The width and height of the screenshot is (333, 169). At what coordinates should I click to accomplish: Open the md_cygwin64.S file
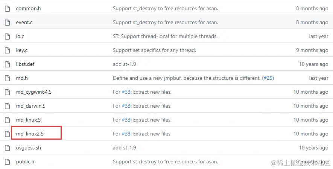pos(34,92)
